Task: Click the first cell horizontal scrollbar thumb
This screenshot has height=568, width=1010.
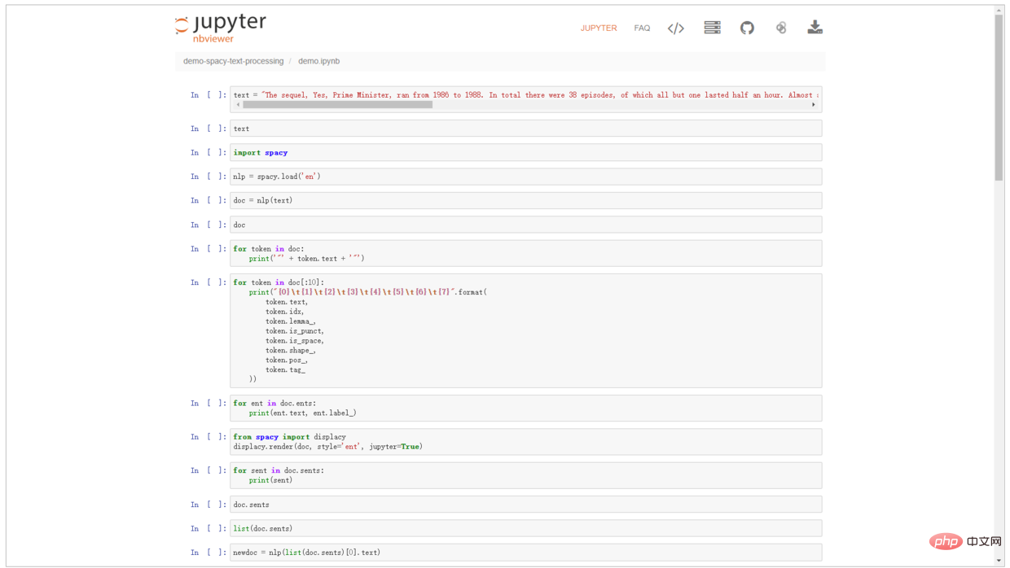Action: (337, 105)
